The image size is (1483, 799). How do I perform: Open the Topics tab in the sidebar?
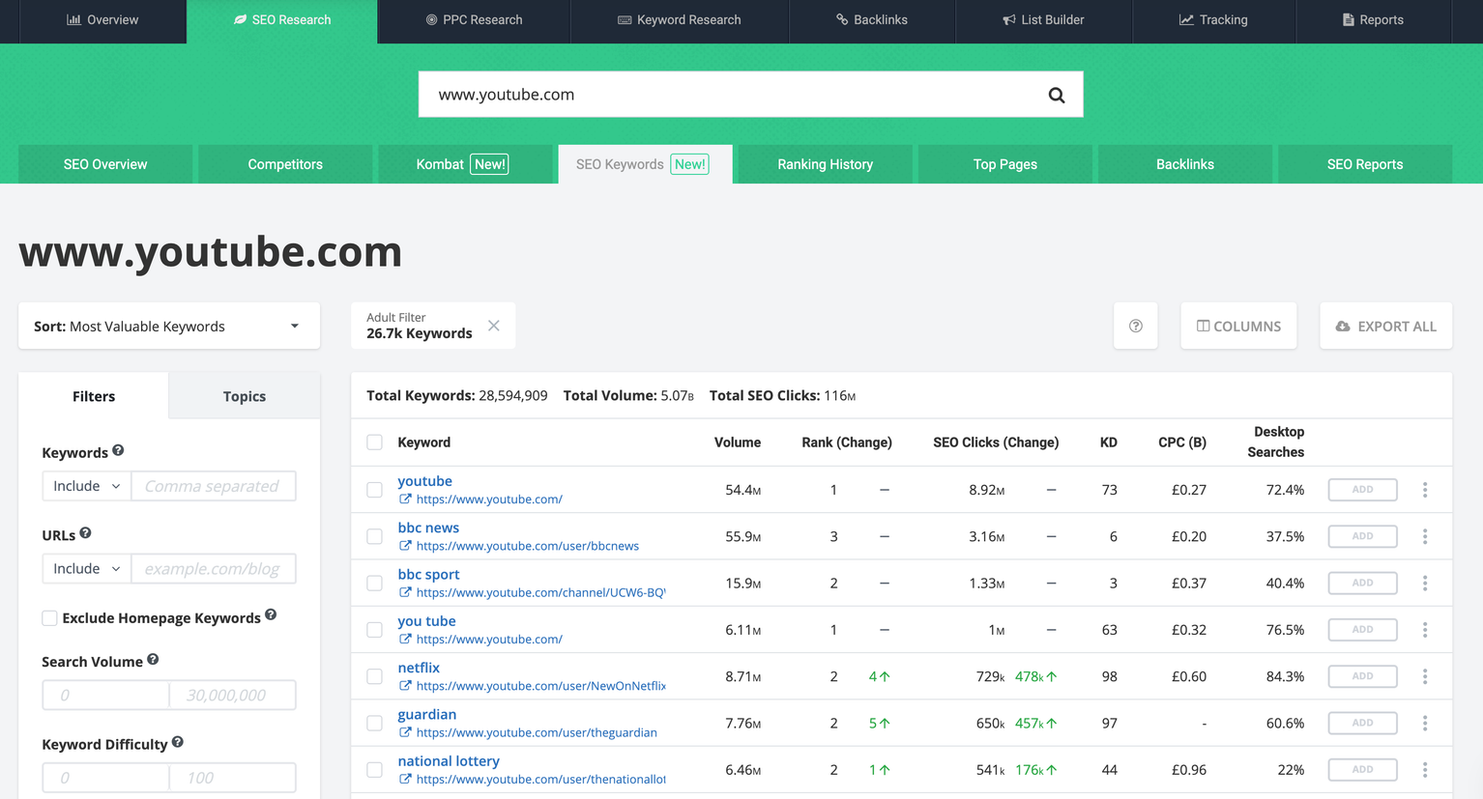point(244,396)
